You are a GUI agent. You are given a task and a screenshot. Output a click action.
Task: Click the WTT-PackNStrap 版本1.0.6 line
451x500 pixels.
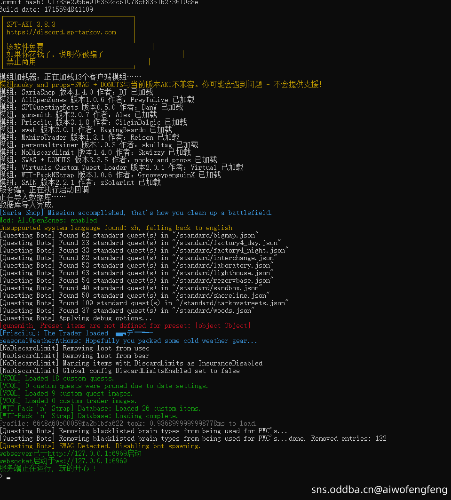tap(110, 175)
